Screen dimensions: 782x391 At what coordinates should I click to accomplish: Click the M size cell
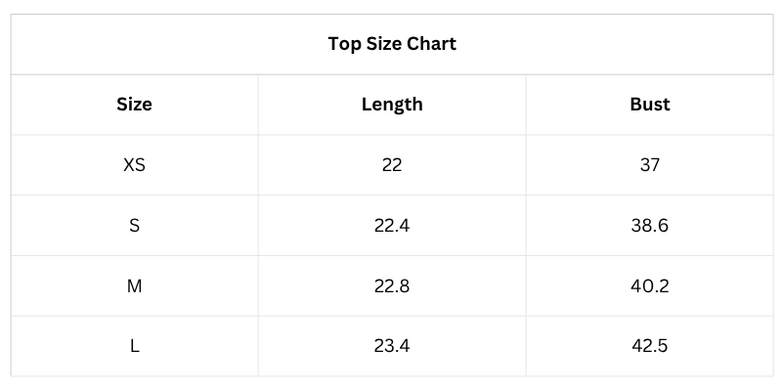[x=135, y=286]
